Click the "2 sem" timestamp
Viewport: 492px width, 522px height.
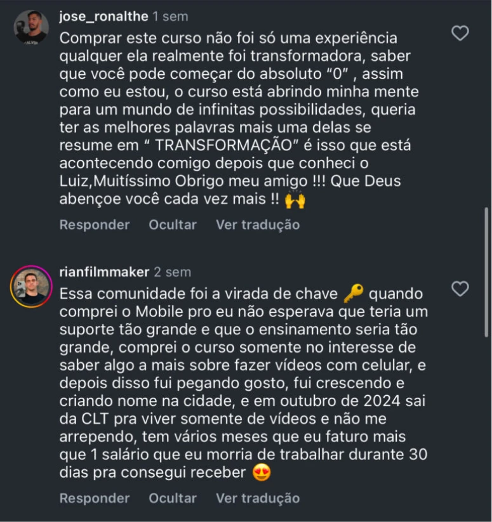coord(172,272)
